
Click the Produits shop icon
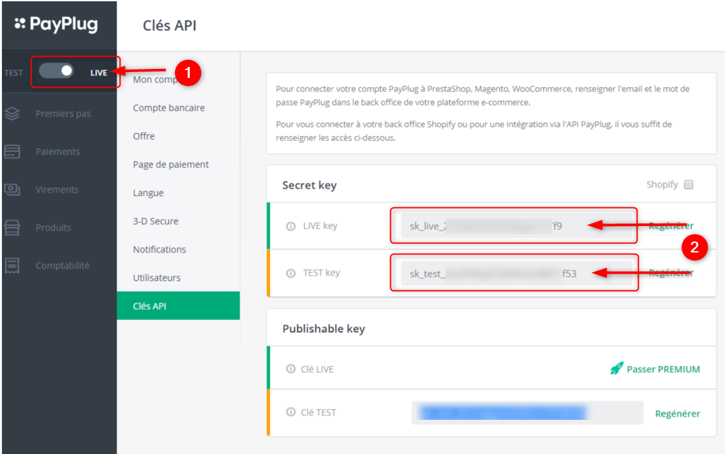point(12,227)
